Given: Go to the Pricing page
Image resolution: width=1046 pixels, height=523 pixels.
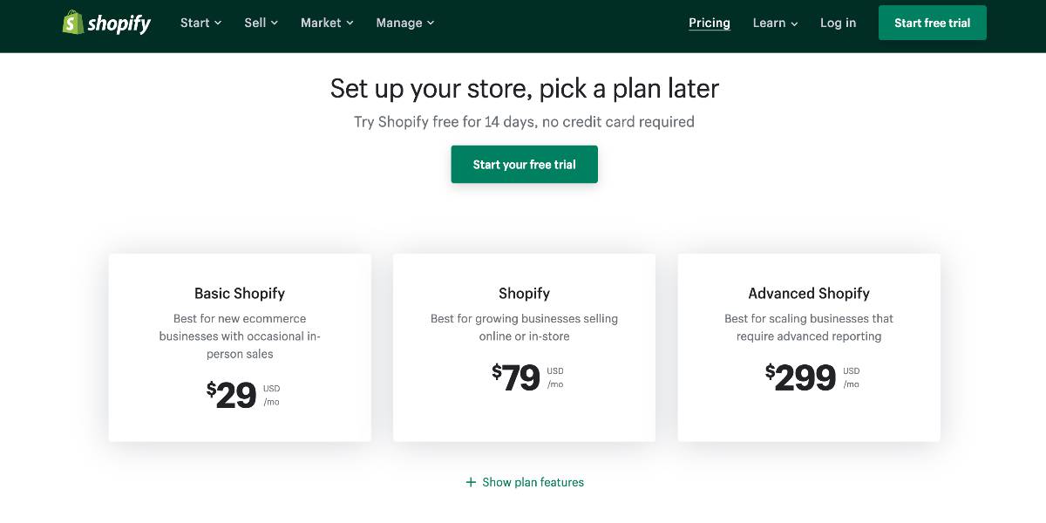Looking at the screenshot, I should [710, 23].
